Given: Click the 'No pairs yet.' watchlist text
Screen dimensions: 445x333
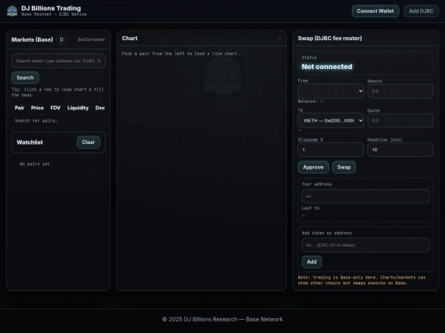Looking at the screenshot, I should tap(35, 164).
